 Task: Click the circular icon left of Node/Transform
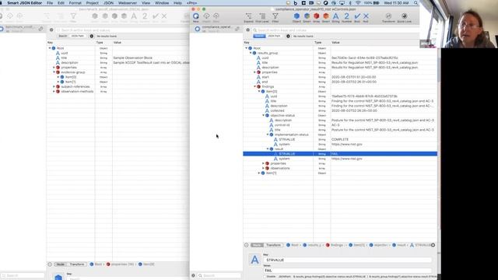[x=247, y=245]
